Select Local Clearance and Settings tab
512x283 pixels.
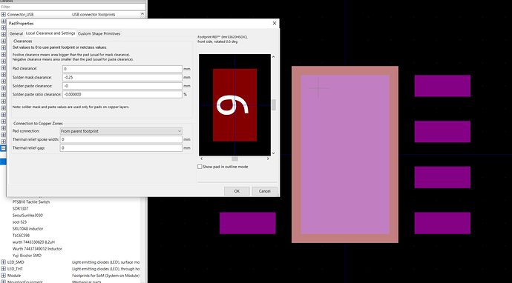(x=50, y=33)
